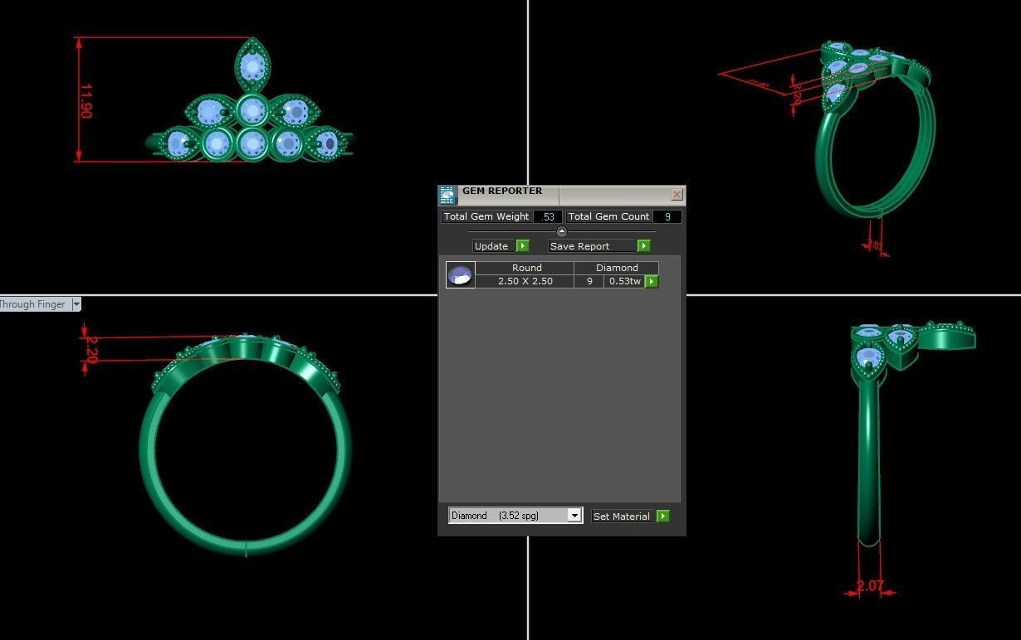The height and width of the screenshot is (640, 1021).
Task: Click the green arrow on the 0.53tw row
Action: pyautogui.click(x=652, y=282)
